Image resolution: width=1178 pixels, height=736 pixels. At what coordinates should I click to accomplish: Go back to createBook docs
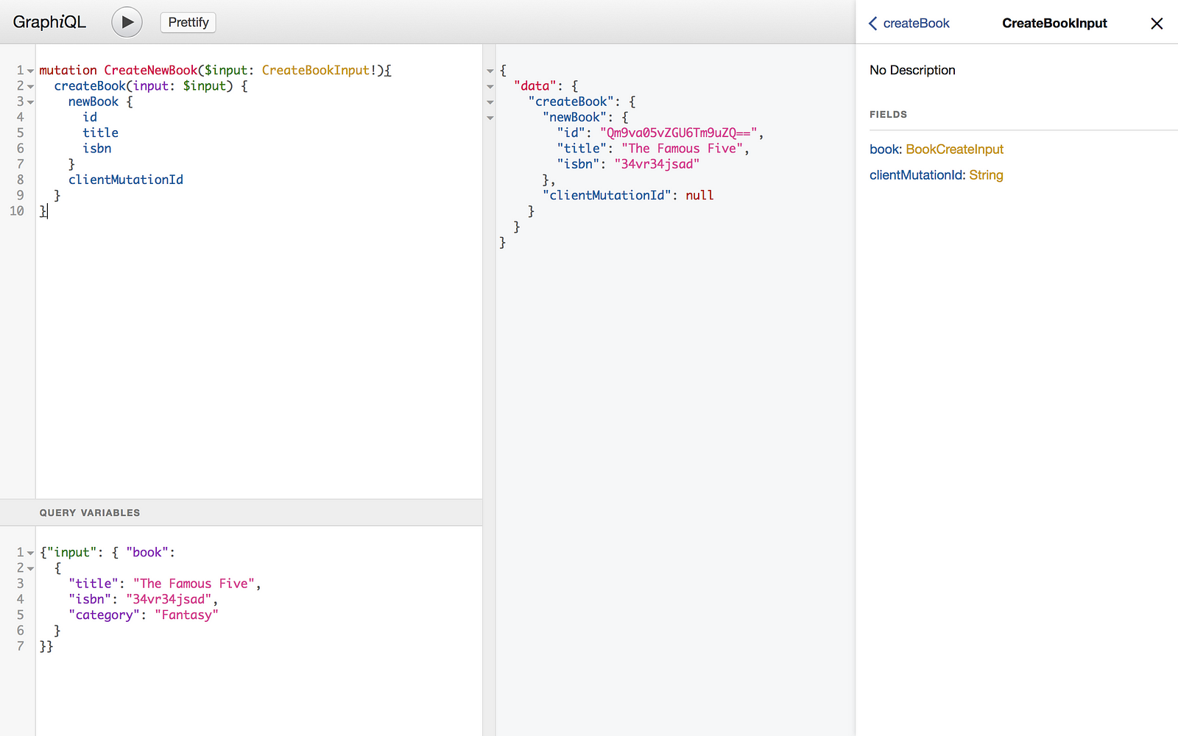(909, 24)
